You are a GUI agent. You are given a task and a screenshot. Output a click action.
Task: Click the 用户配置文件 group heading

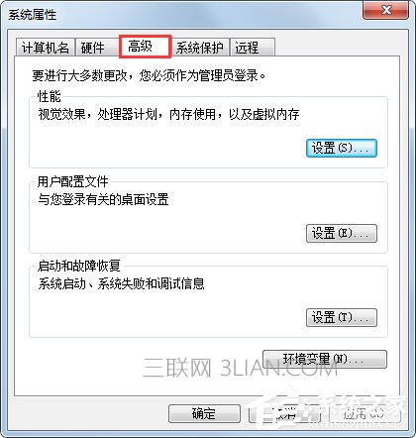pos(72,181)
